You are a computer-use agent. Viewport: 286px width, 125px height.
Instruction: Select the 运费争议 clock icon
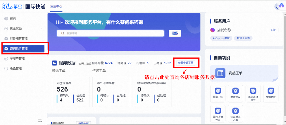(235, 91)
